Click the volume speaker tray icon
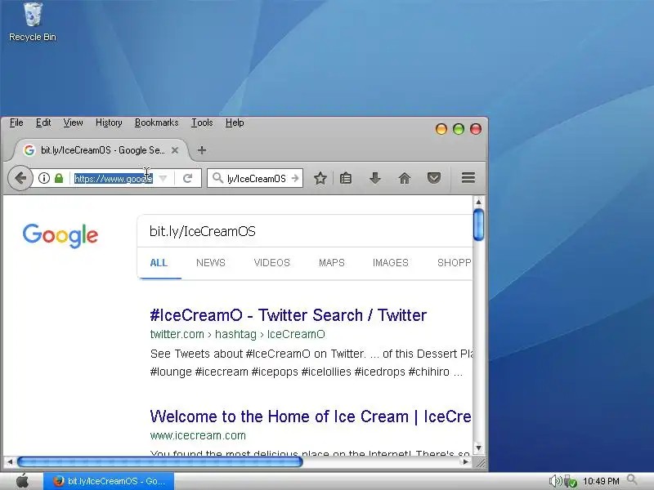 [555, 481]
